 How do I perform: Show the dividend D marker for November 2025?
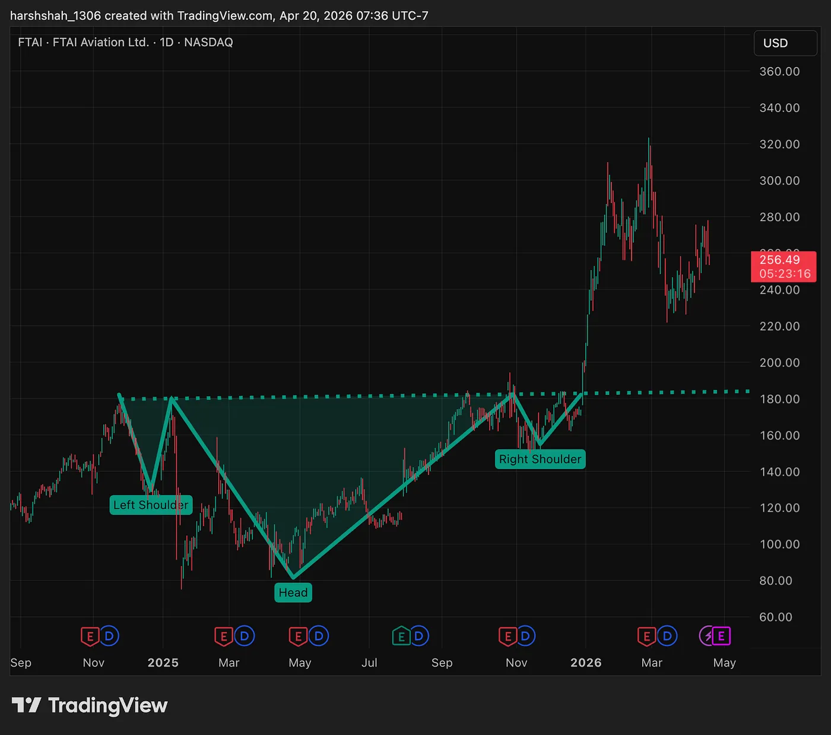[525, 636]
